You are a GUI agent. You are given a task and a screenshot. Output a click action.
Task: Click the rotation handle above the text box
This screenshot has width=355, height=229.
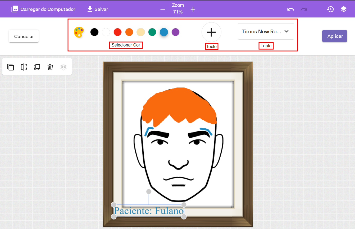pyautogui.click(x=149, y=191)
